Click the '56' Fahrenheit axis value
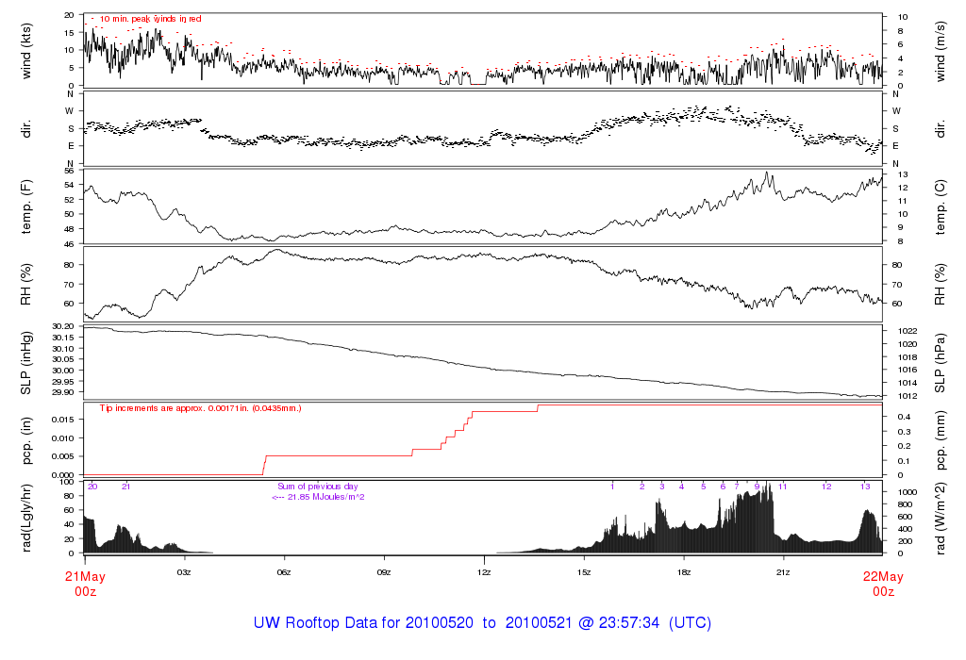The width and height of the screenshot is (966, 660). 69,171
